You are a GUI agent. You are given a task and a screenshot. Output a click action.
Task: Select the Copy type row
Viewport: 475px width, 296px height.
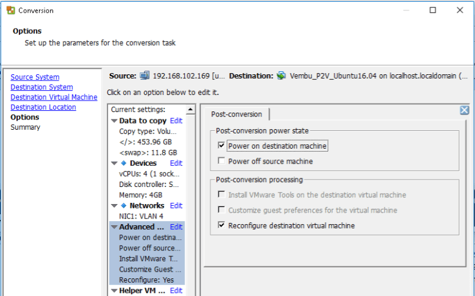click(x=148, y=132)
